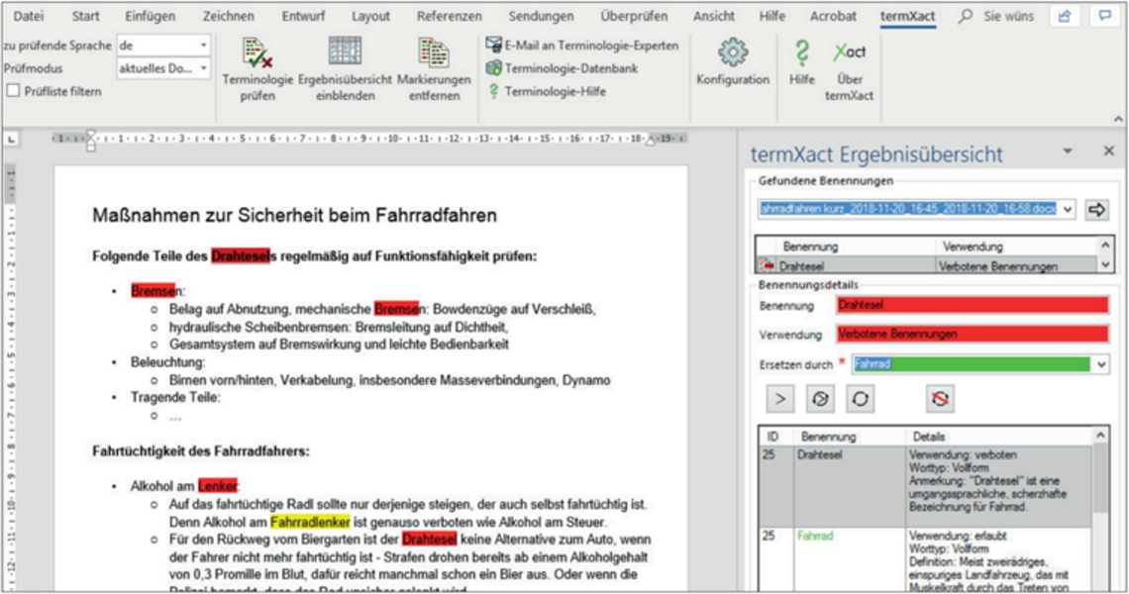Viewport: 1129px width, 594px height.
Task: Open Über termXact info
Action: pyautogui.click(x=849, y=69)
